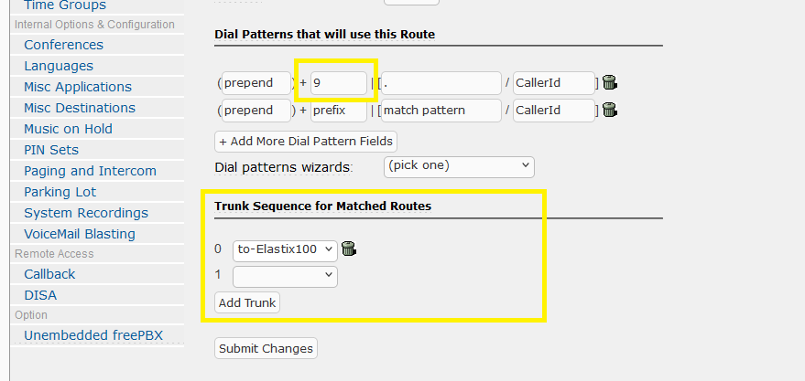This screenshot has width=805, height=381.
Task: Open Paging and Intercom settings
Action: coord(90,171)
